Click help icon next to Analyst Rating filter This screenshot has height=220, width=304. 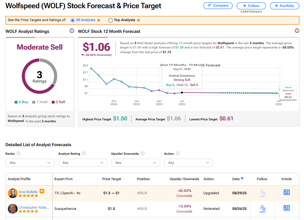click(84, 154)
